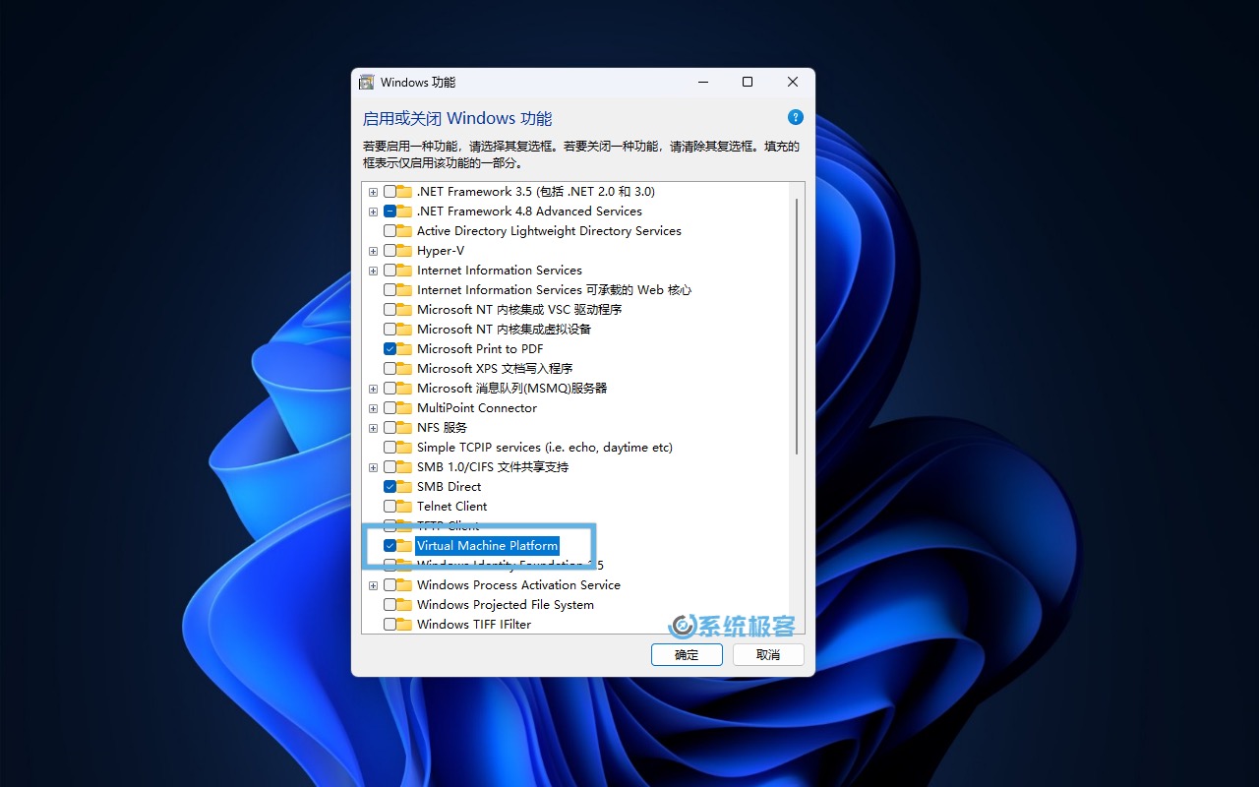Viewport: 1259px width, 787px height.
Task: Uncheck the Virtual Machine Platform checkbox
Action: pos(390,546)
